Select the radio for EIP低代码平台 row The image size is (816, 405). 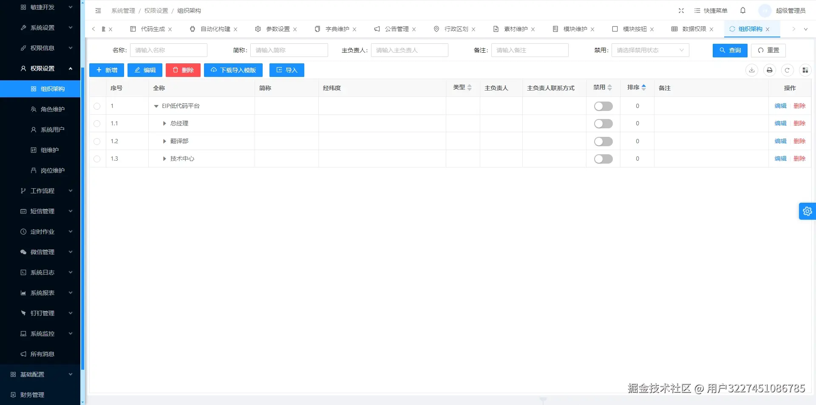click(97, 106)
